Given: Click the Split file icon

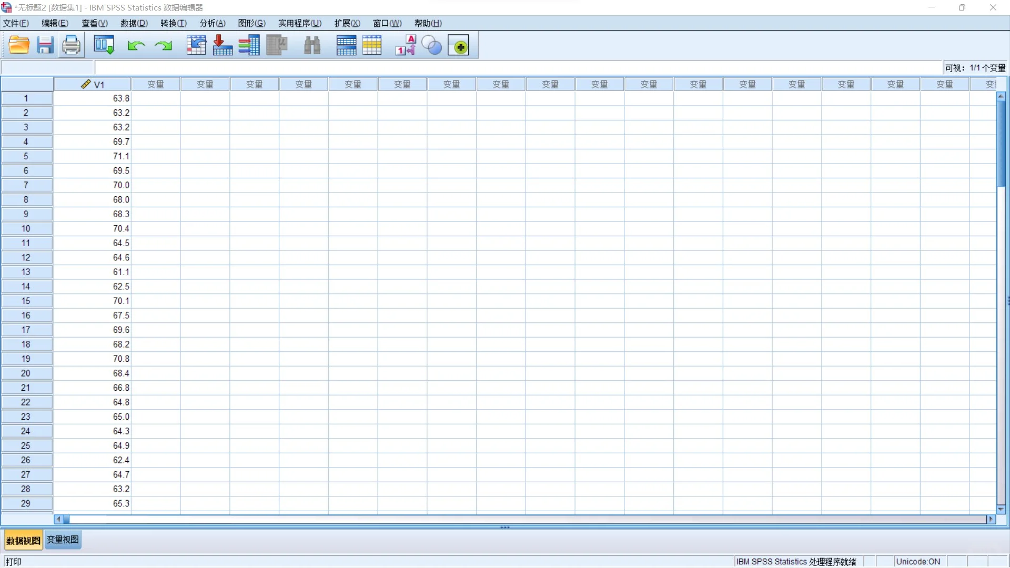Looking at the screenshot, I should pyautogui.click(x=346, y=46).
